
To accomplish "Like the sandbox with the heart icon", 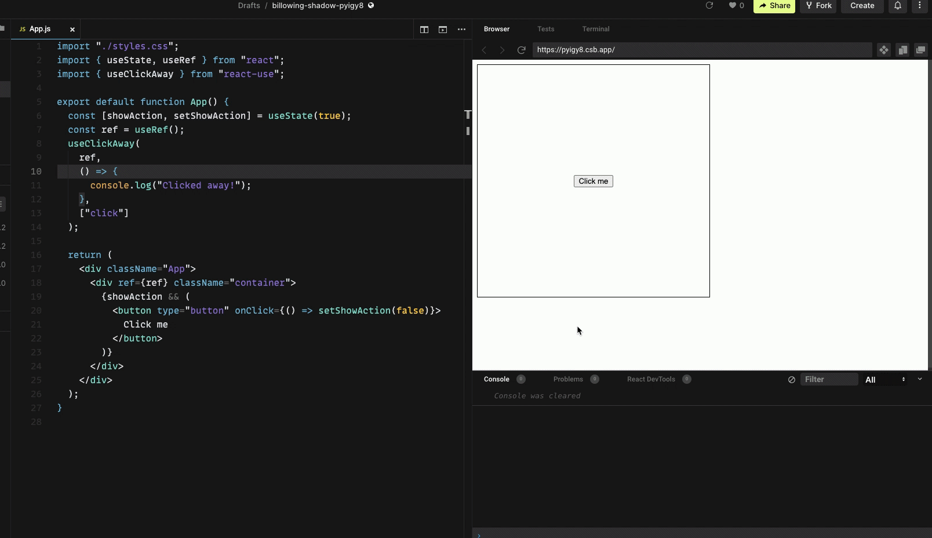I will tap(733, 5).
